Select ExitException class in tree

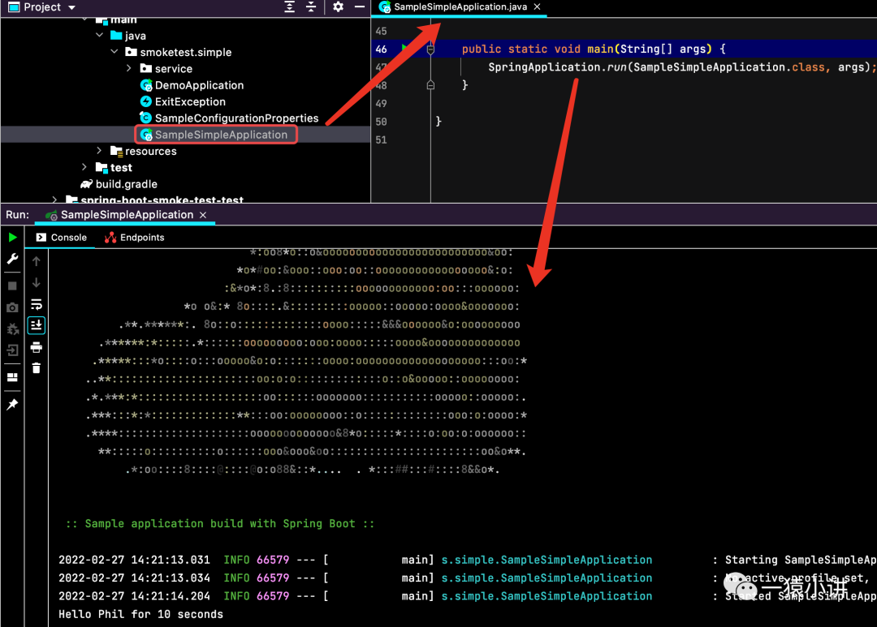(x=190, y=101)
